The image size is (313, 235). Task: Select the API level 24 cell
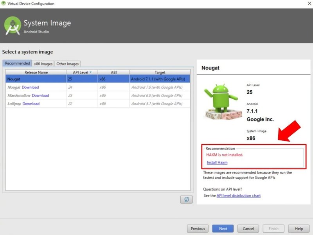pos(82,87)
